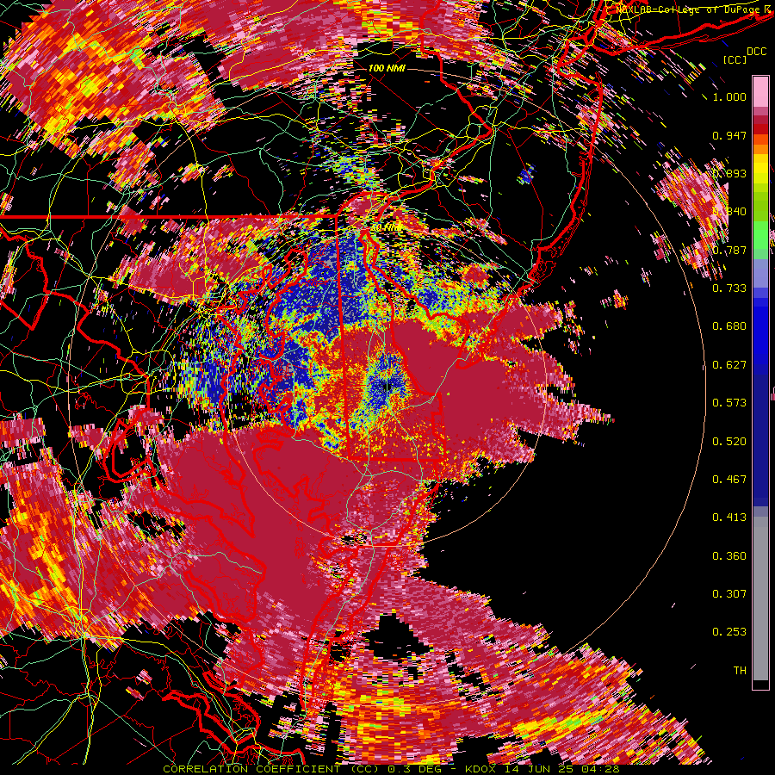Click the 0.413 legend label
This screenshot has height=775, width=775.
coord(729,518)
